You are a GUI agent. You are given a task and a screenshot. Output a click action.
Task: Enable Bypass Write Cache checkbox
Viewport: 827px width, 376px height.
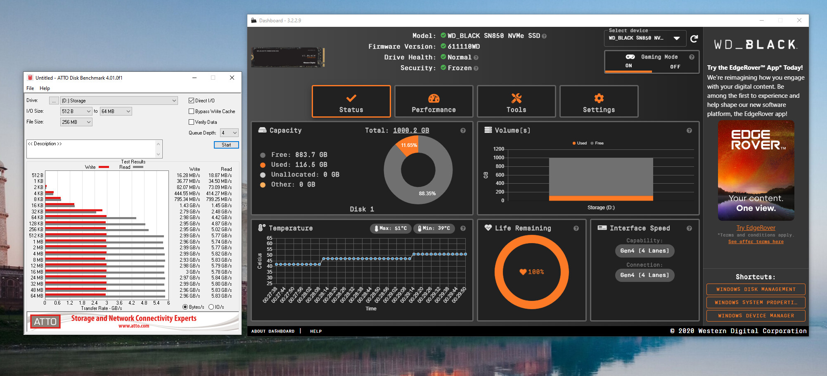coord(191,111)
